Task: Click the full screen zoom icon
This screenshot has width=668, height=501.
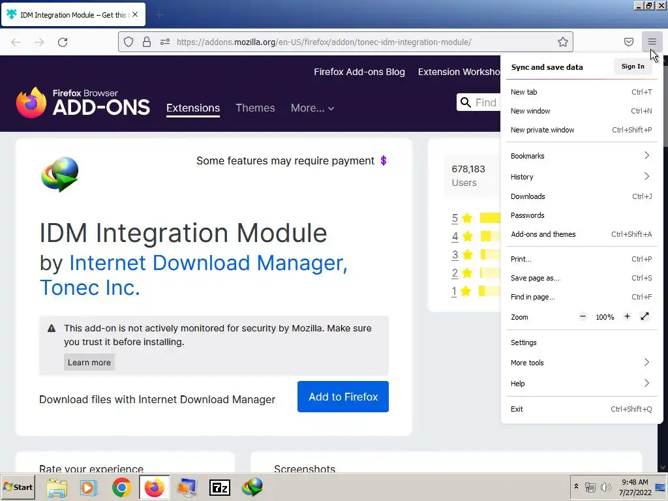Action: click(x=645, y=316)
